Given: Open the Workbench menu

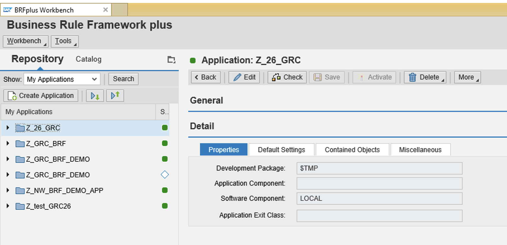Looking at the screenshot, I should tap(25, 41).
